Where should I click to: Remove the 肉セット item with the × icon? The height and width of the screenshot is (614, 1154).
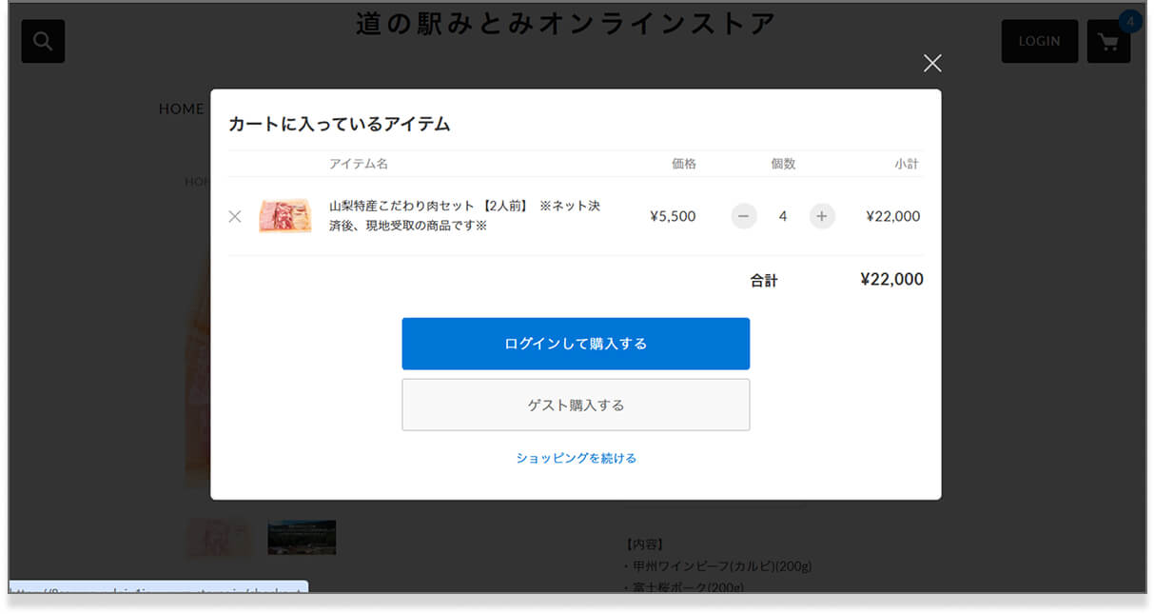235,216
